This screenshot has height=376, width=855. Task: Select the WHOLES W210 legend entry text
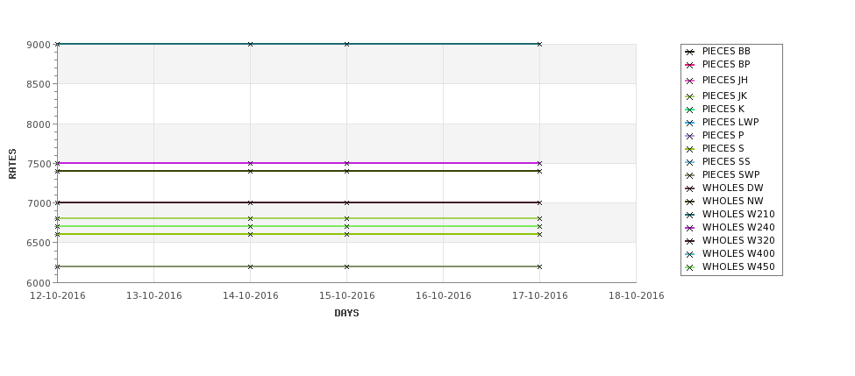738,214
